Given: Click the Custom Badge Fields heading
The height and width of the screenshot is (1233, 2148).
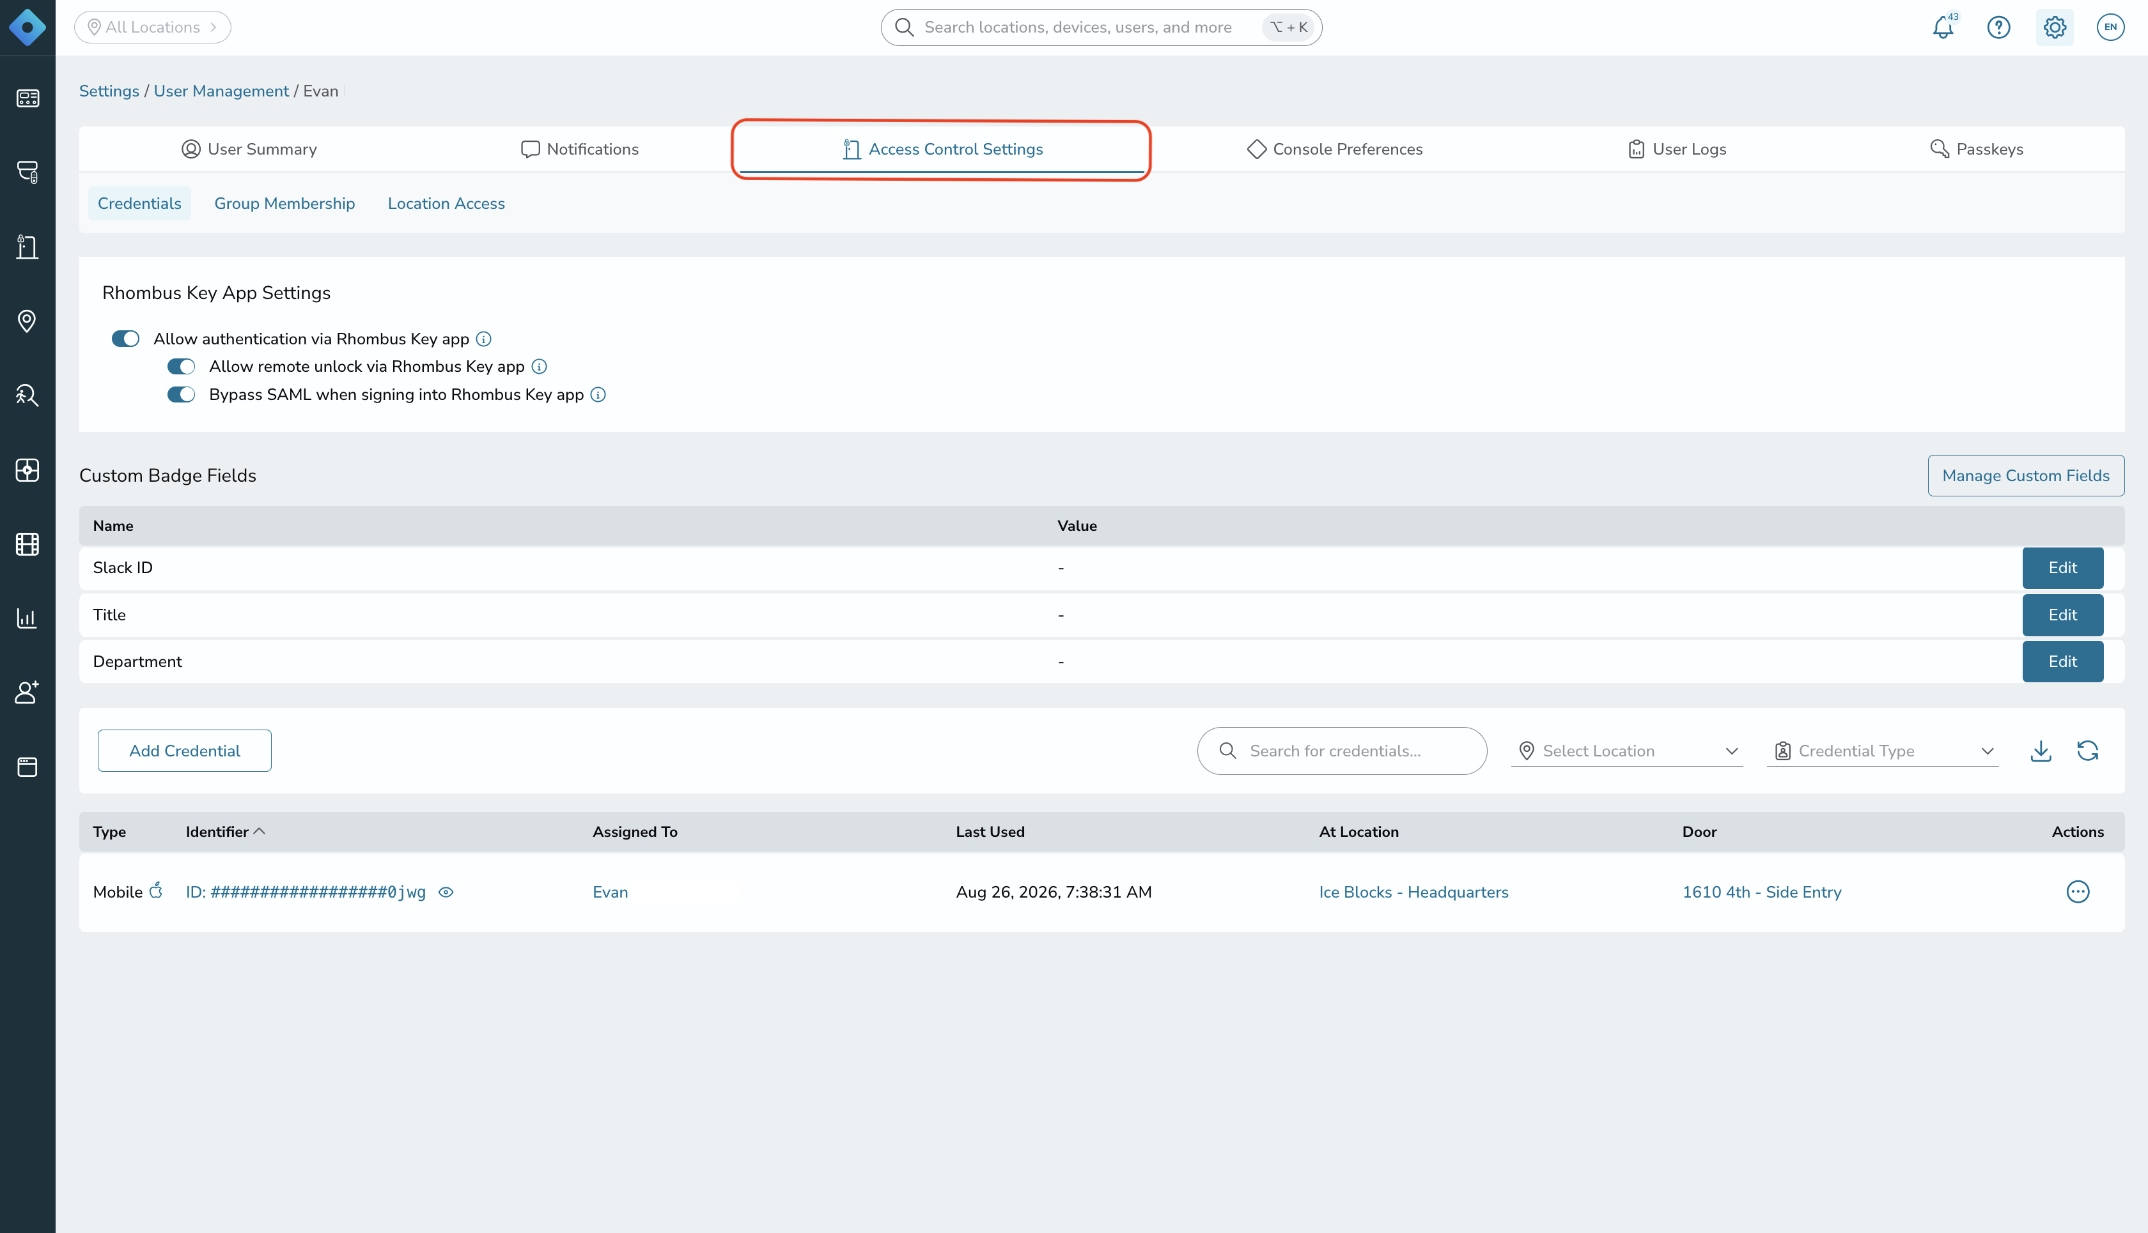Looking at the screenshot, I should point(167,475).
